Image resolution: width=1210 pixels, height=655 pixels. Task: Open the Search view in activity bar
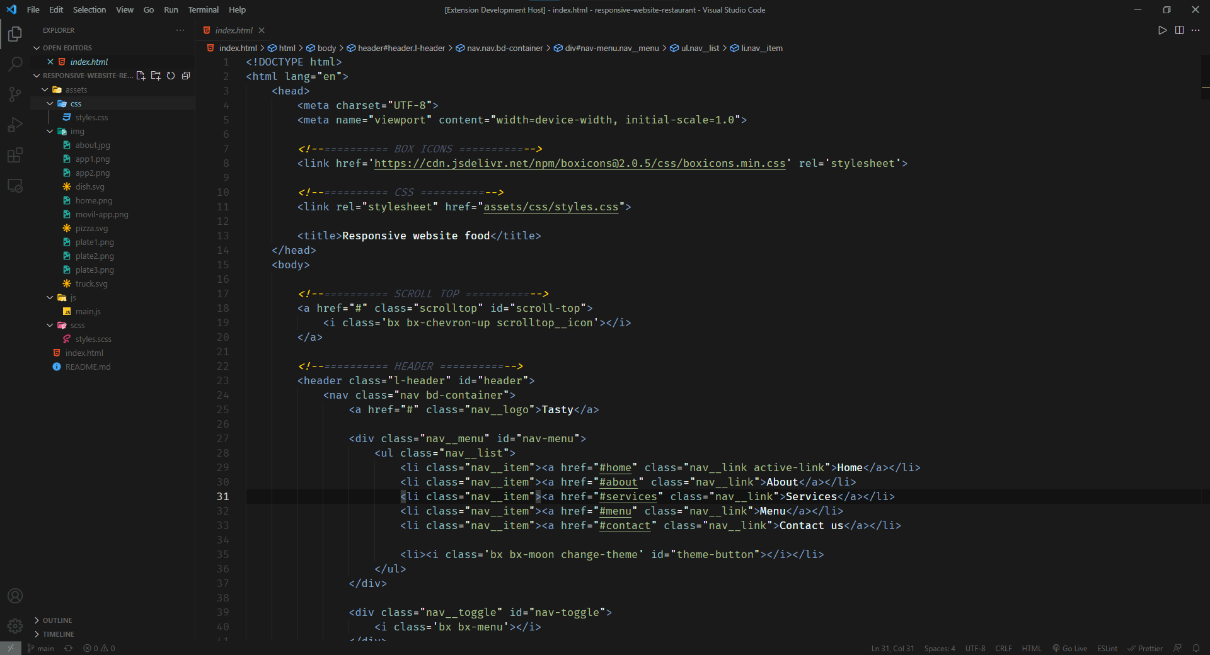click(15, 64)
